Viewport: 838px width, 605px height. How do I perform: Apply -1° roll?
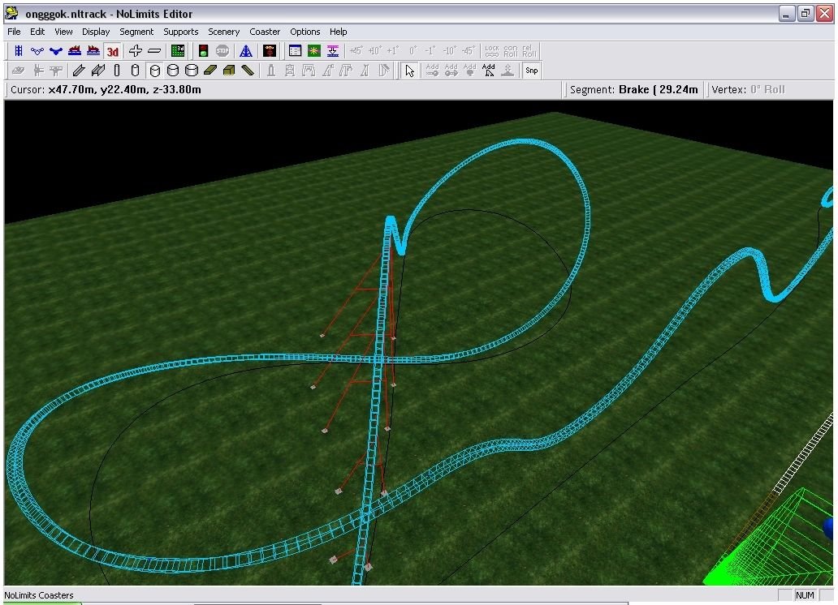[x=430, y=51]
